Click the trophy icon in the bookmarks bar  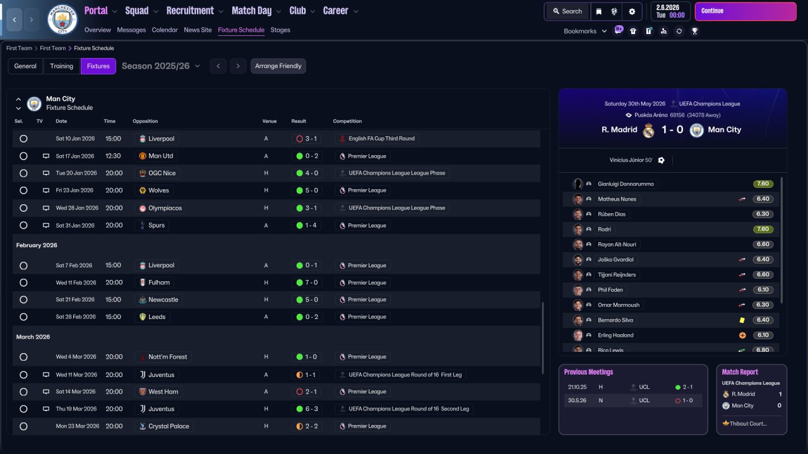[694, 31]
